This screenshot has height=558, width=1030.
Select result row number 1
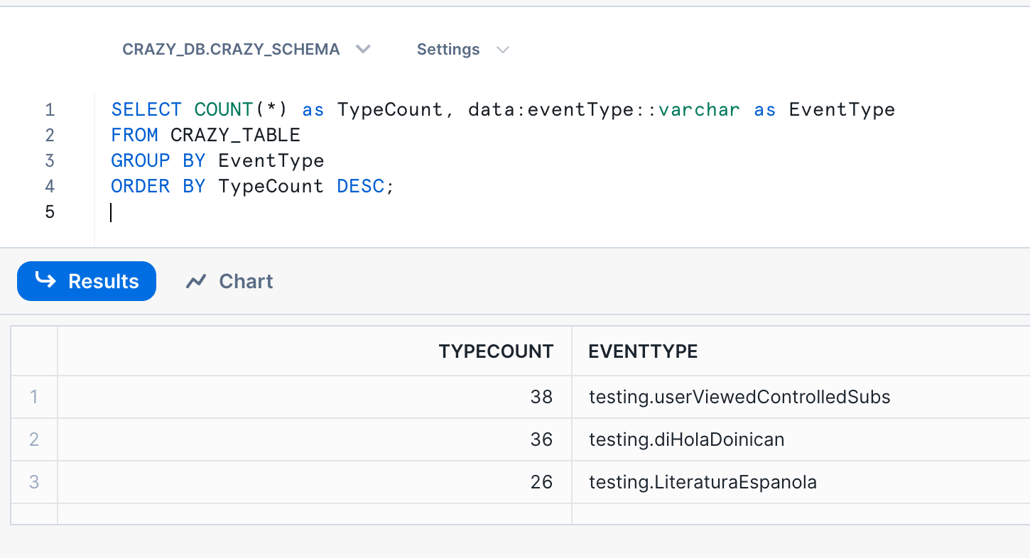(34, 397)
